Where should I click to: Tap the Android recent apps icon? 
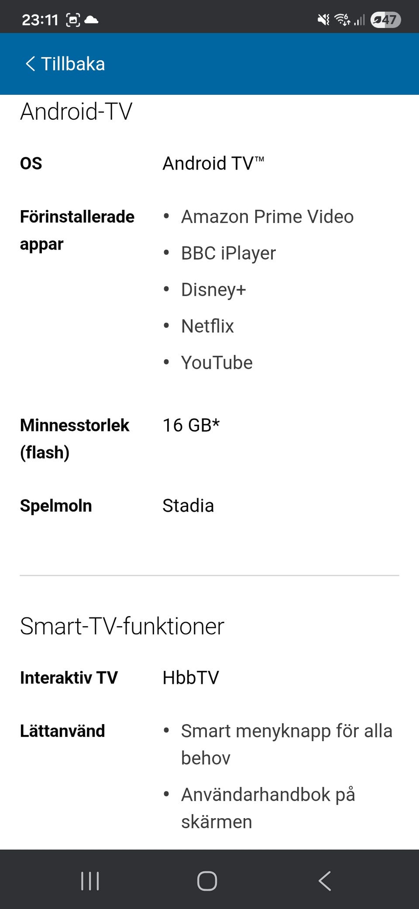[90, 881]
